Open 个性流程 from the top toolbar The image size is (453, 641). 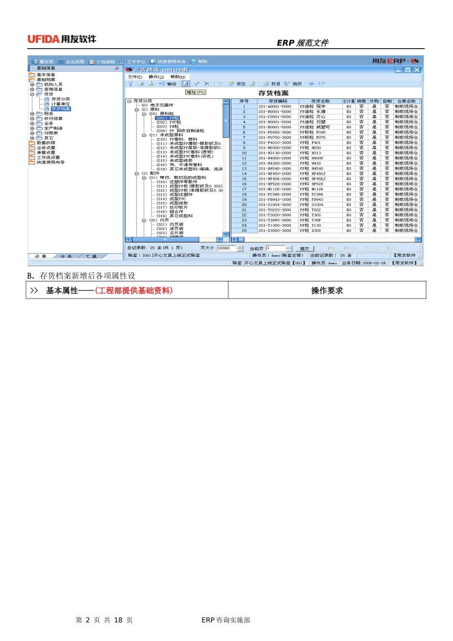coord(102,62)
